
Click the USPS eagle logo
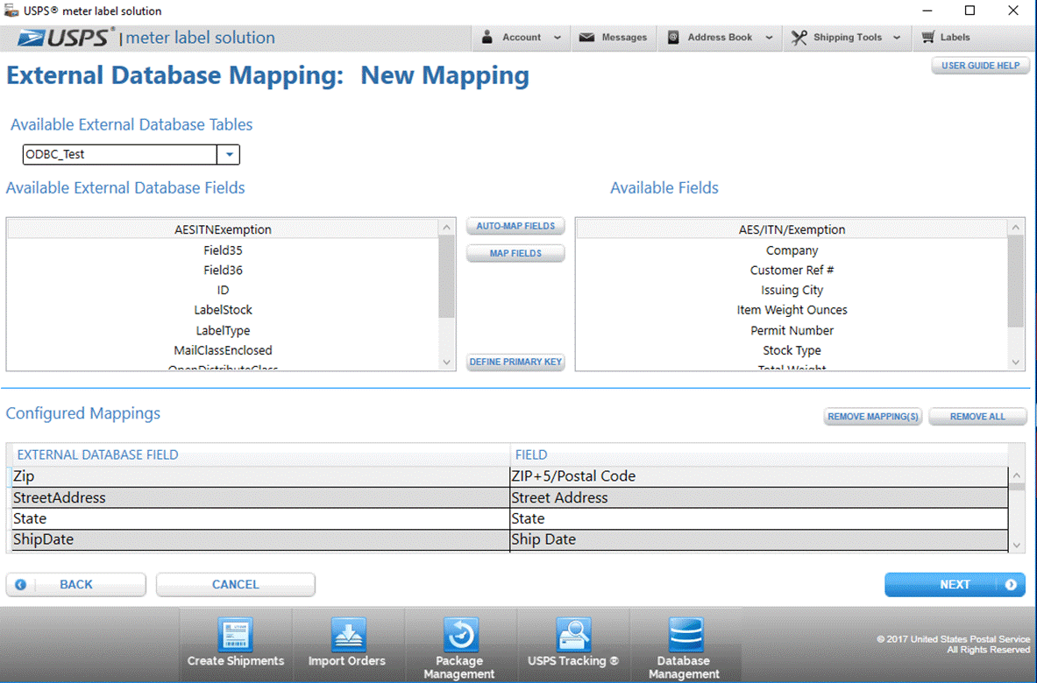31,38
